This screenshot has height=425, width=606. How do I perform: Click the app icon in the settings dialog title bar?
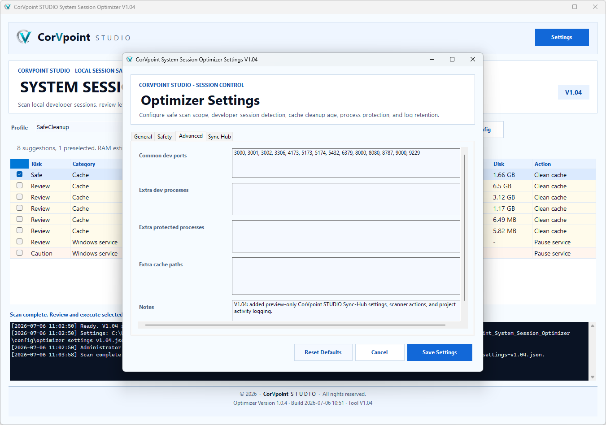tap(130, 59)
